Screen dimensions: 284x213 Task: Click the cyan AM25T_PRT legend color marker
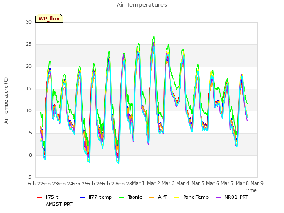click(x=39, y=205)
